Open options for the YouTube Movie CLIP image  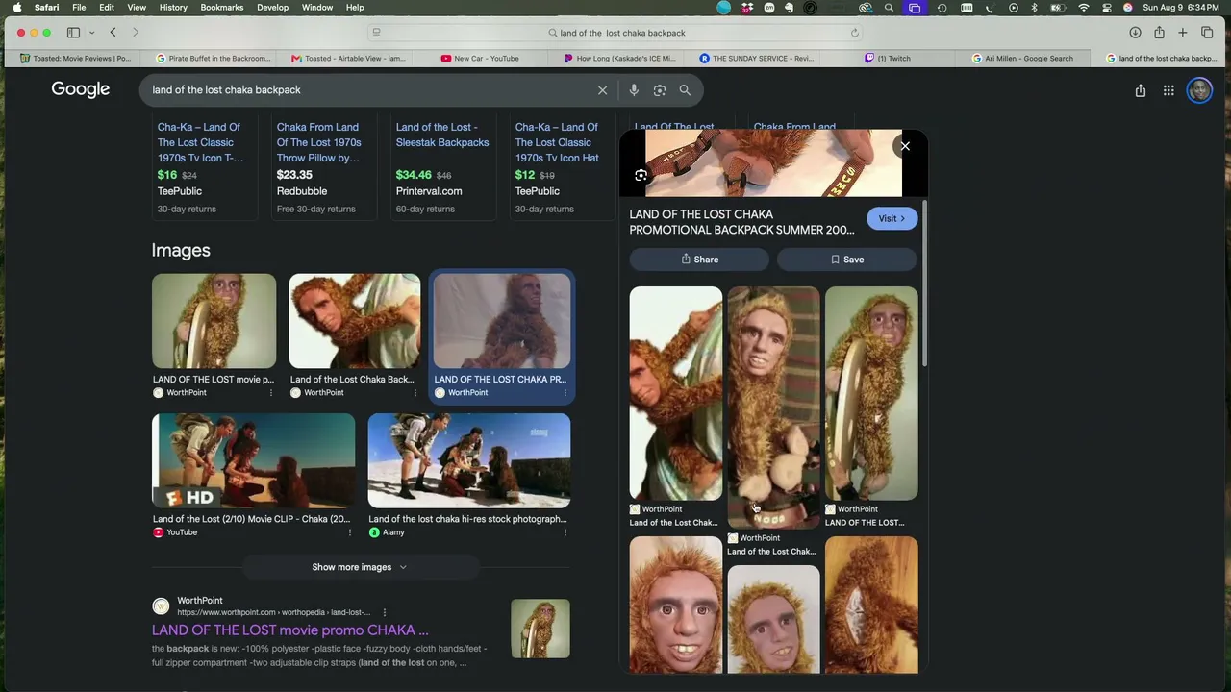click(349, 532)
